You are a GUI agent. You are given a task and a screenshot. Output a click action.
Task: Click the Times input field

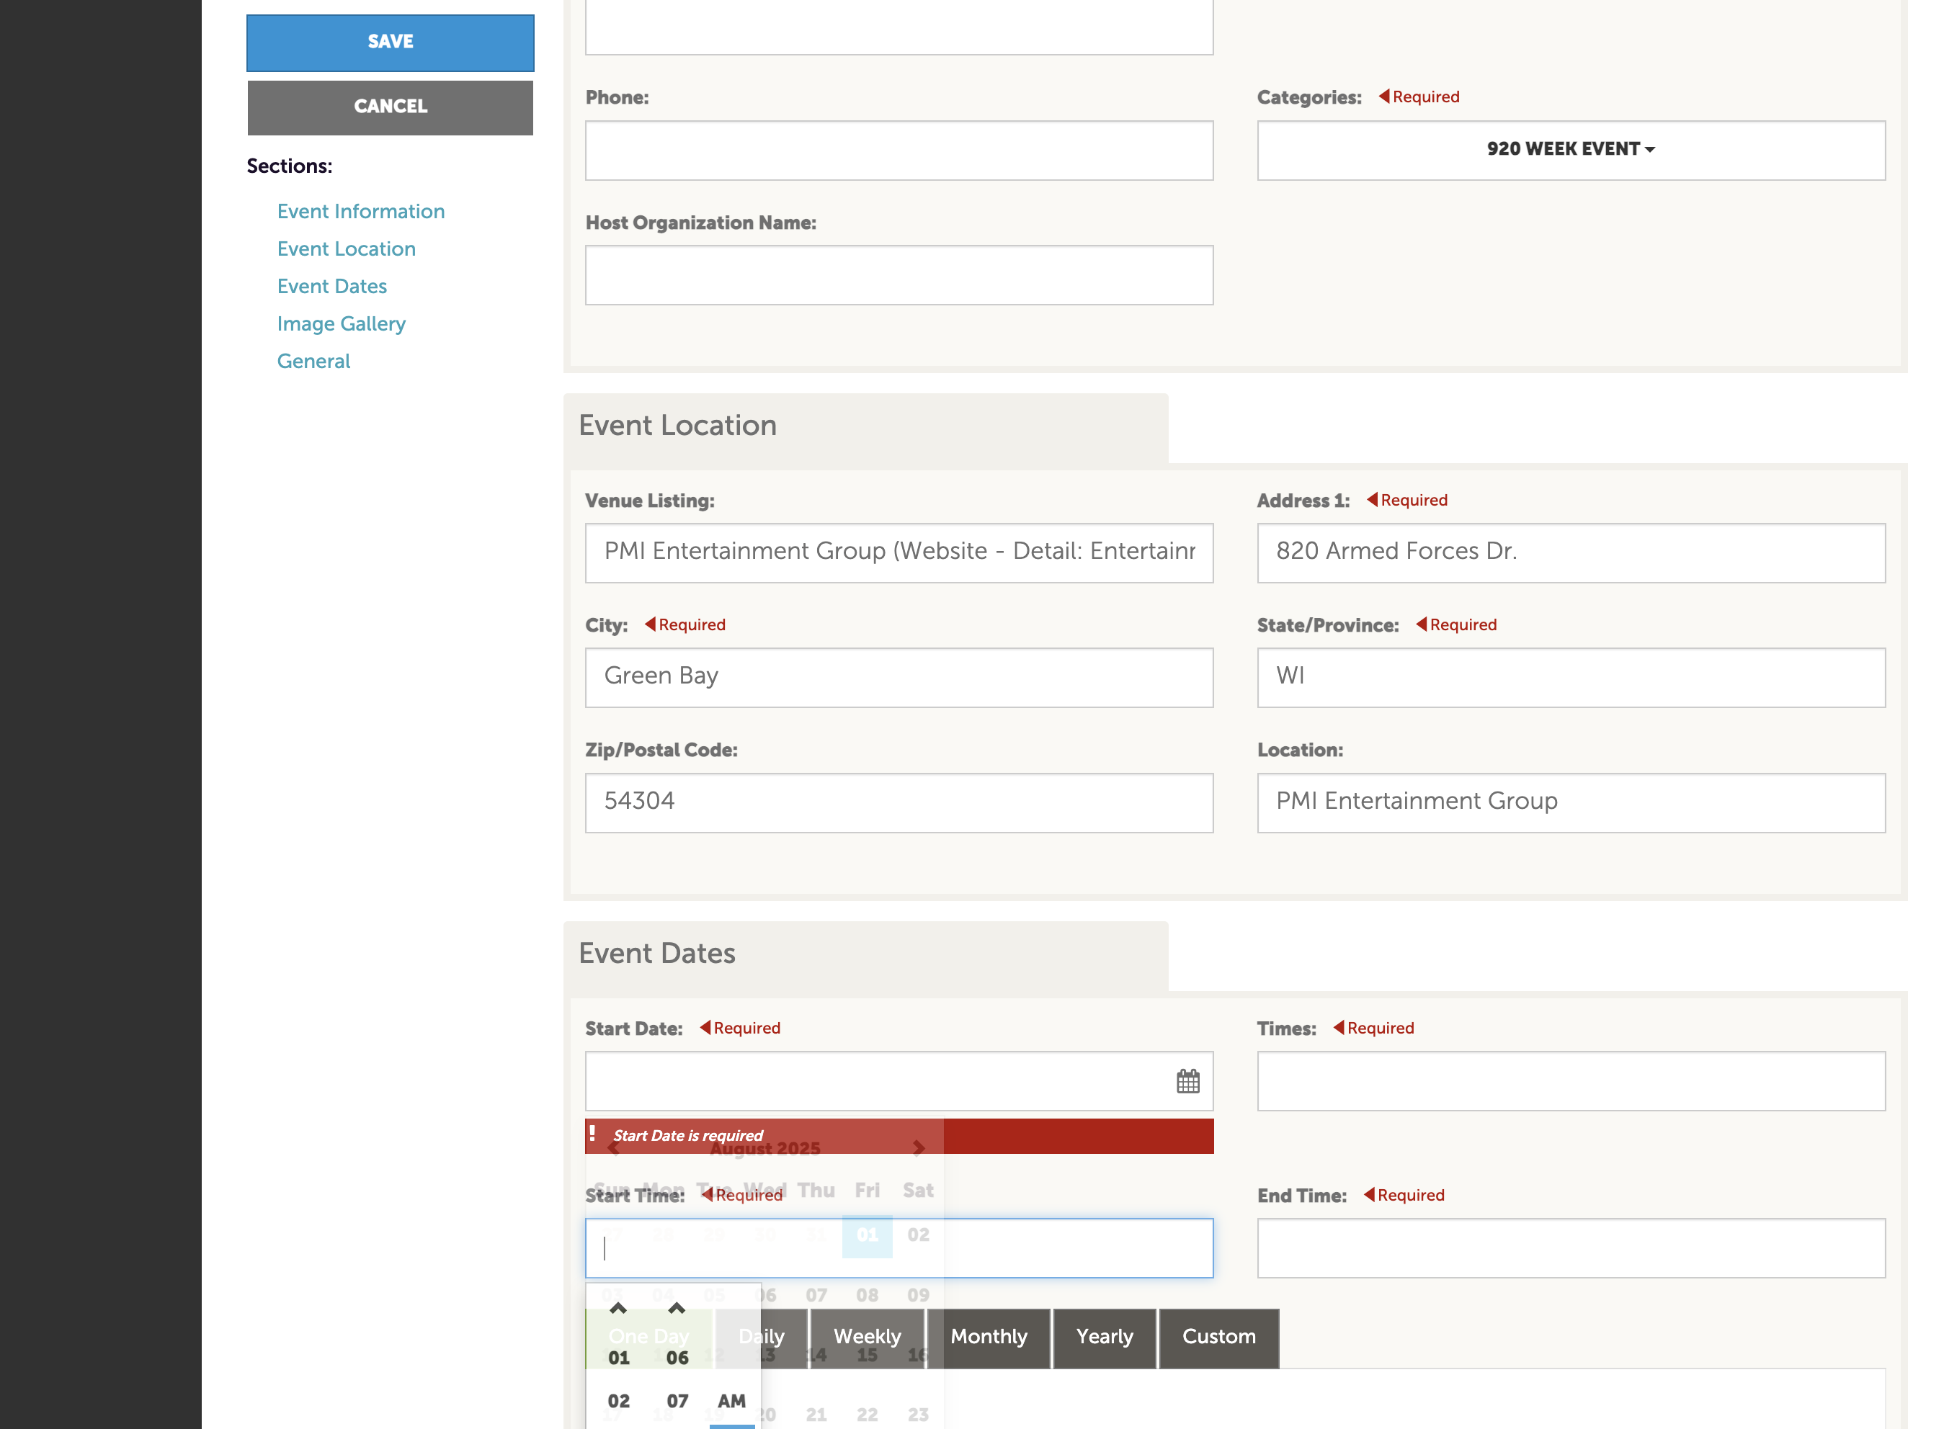pyautogui.click(x=1570, y=1080)
